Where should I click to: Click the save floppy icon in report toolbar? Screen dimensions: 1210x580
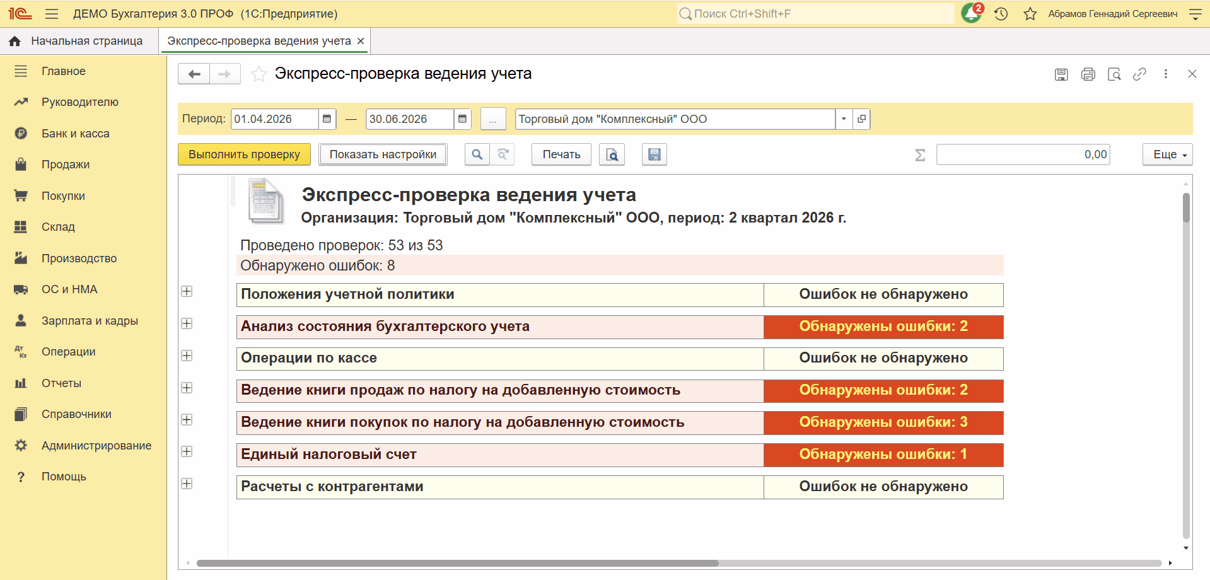[x=654, y=154]
